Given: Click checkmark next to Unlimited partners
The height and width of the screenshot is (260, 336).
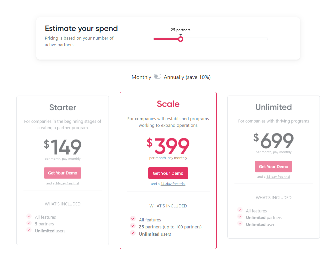Looking at the screenshot, I should [240, 217].
